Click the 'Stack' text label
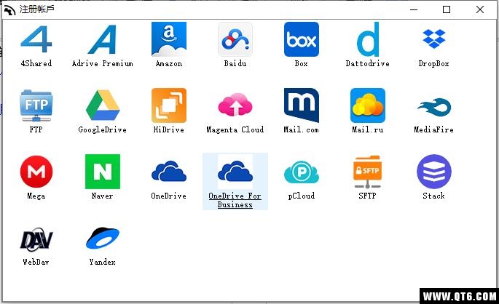 (433, 196)
